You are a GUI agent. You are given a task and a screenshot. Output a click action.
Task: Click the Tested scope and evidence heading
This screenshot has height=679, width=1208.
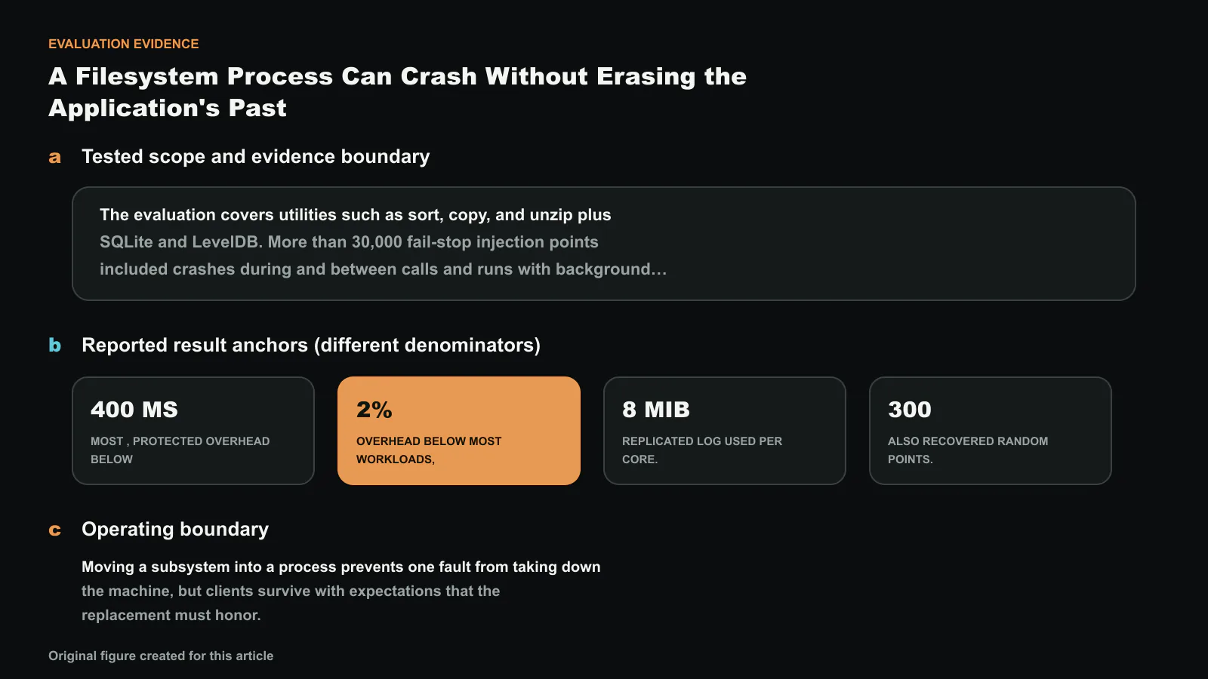click(255, 157)
